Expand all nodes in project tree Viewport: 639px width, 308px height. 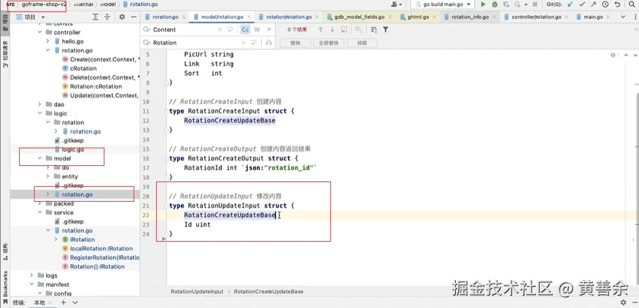click(96, 17)
